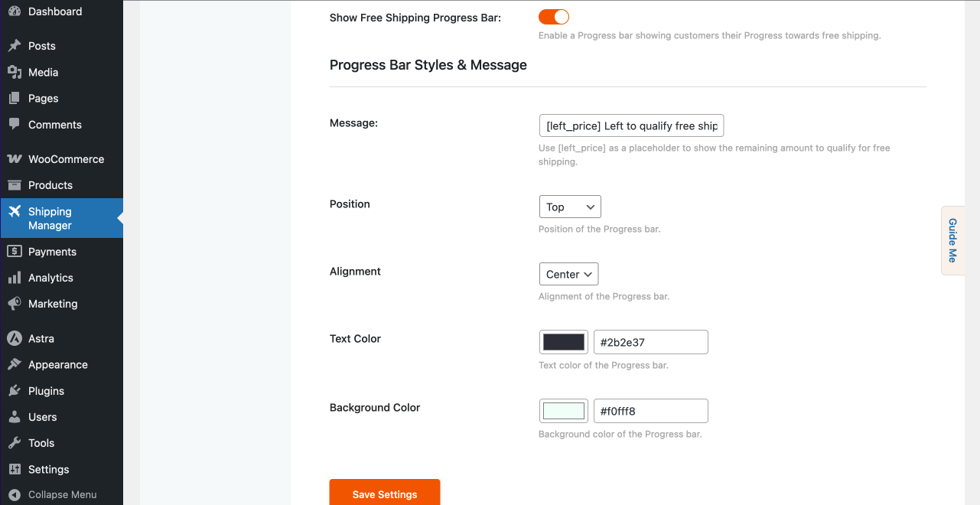Open the Guide Me side tab
980x505 pixels.
coord(952,240)
